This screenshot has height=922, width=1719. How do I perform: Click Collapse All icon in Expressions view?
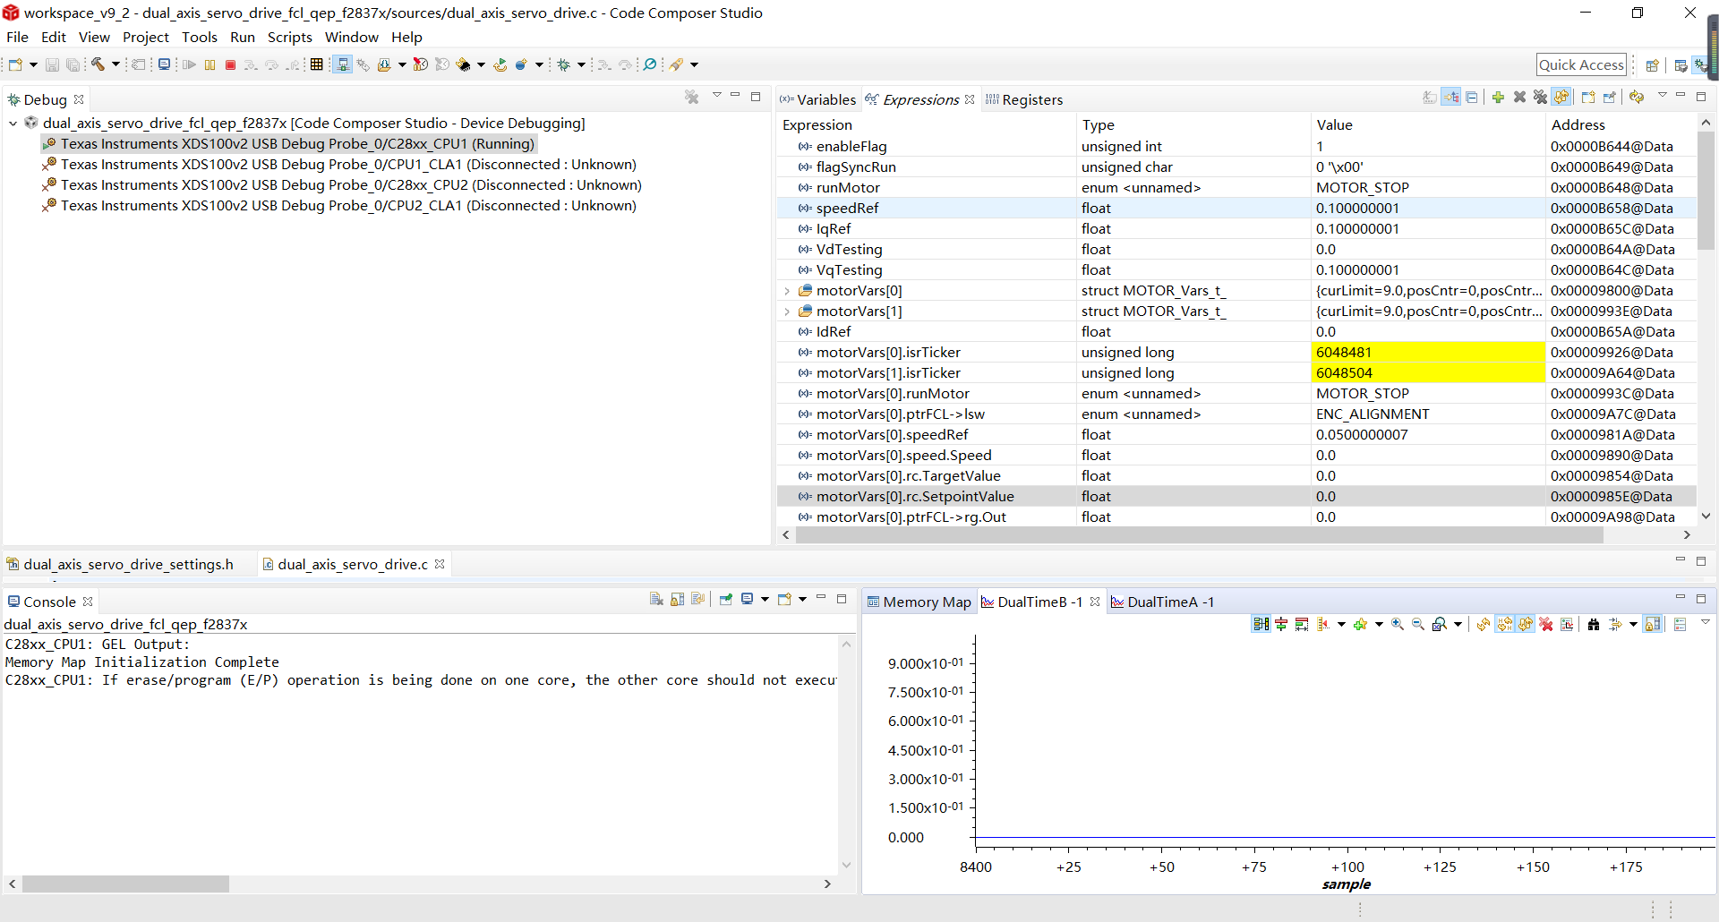[1472, 97]
